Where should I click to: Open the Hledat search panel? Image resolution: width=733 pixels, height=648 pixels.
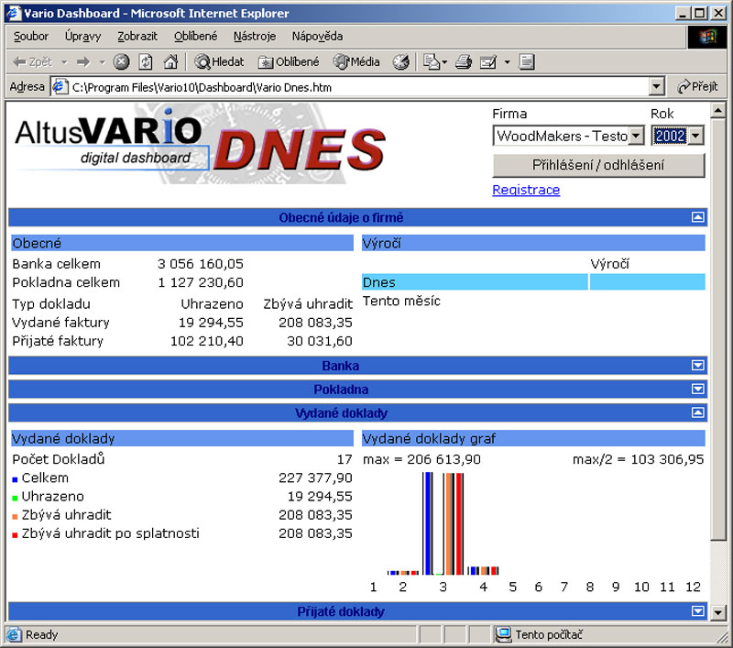(217, 62)
